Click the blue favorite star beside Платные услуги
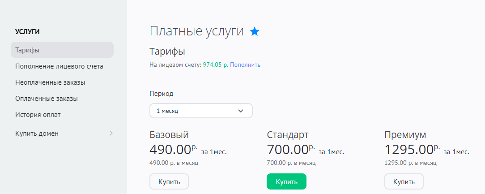Image resolution: width=485 pixels, height=194 pixels. click(255, 31)
